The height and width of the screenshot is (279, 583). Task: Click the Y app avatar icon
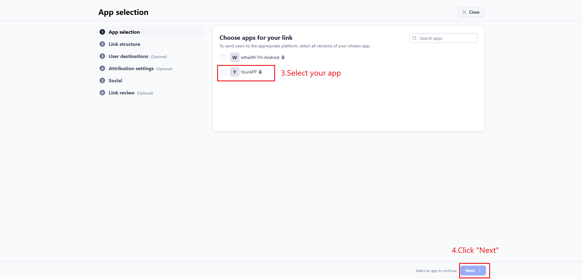click(235, 72)
